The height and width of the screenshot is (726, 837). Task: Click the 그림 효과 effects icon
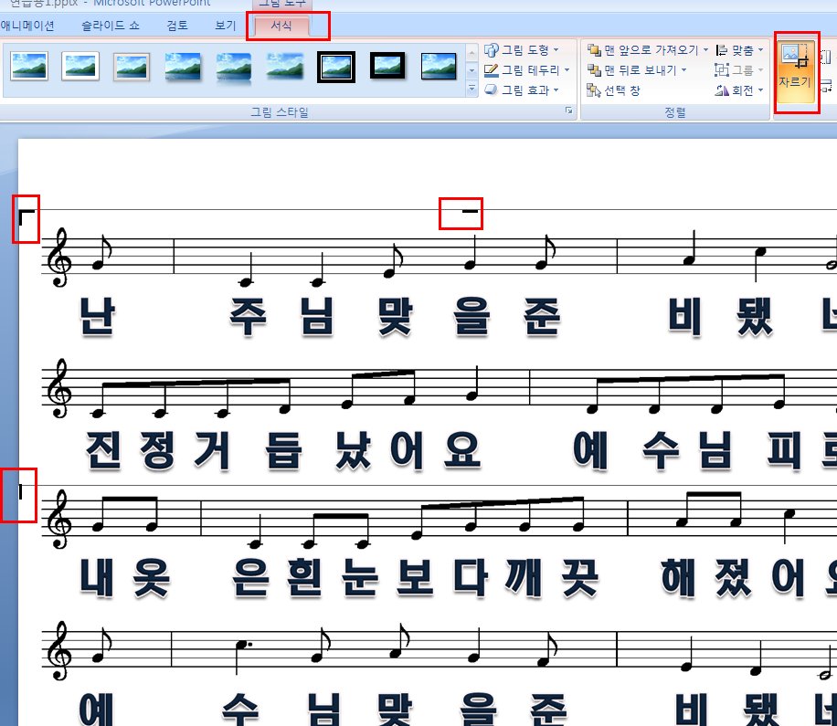(491, 90)
